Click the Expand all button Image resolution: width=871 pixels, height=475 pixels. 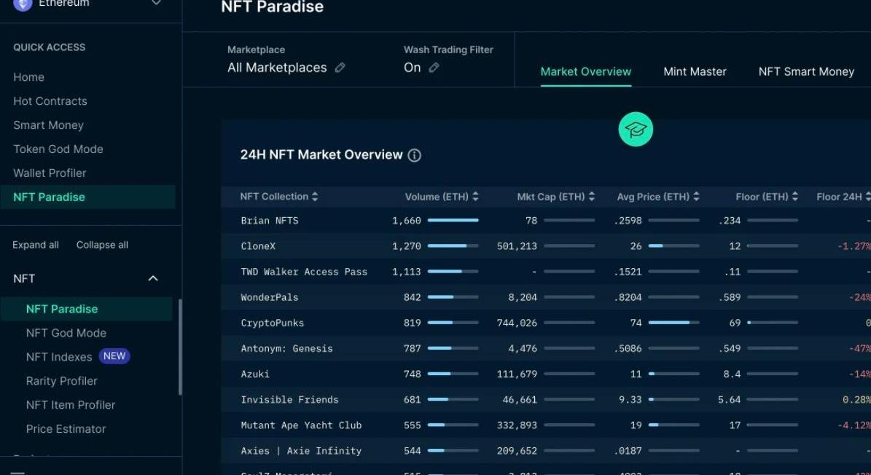pyautogui.click(x=36, y=245)
